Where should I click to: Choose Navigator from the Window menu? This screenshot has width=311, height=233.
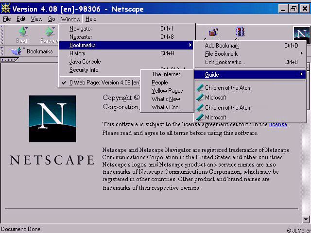click(126, 29)
